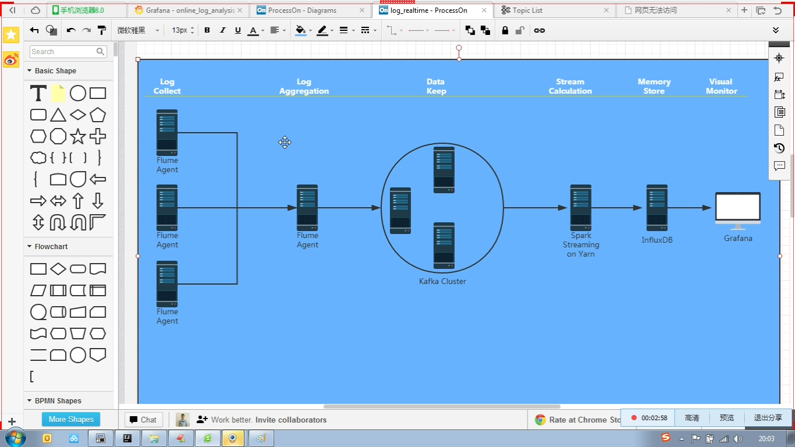Open the page settings icon in right dock

click(780, 130)
